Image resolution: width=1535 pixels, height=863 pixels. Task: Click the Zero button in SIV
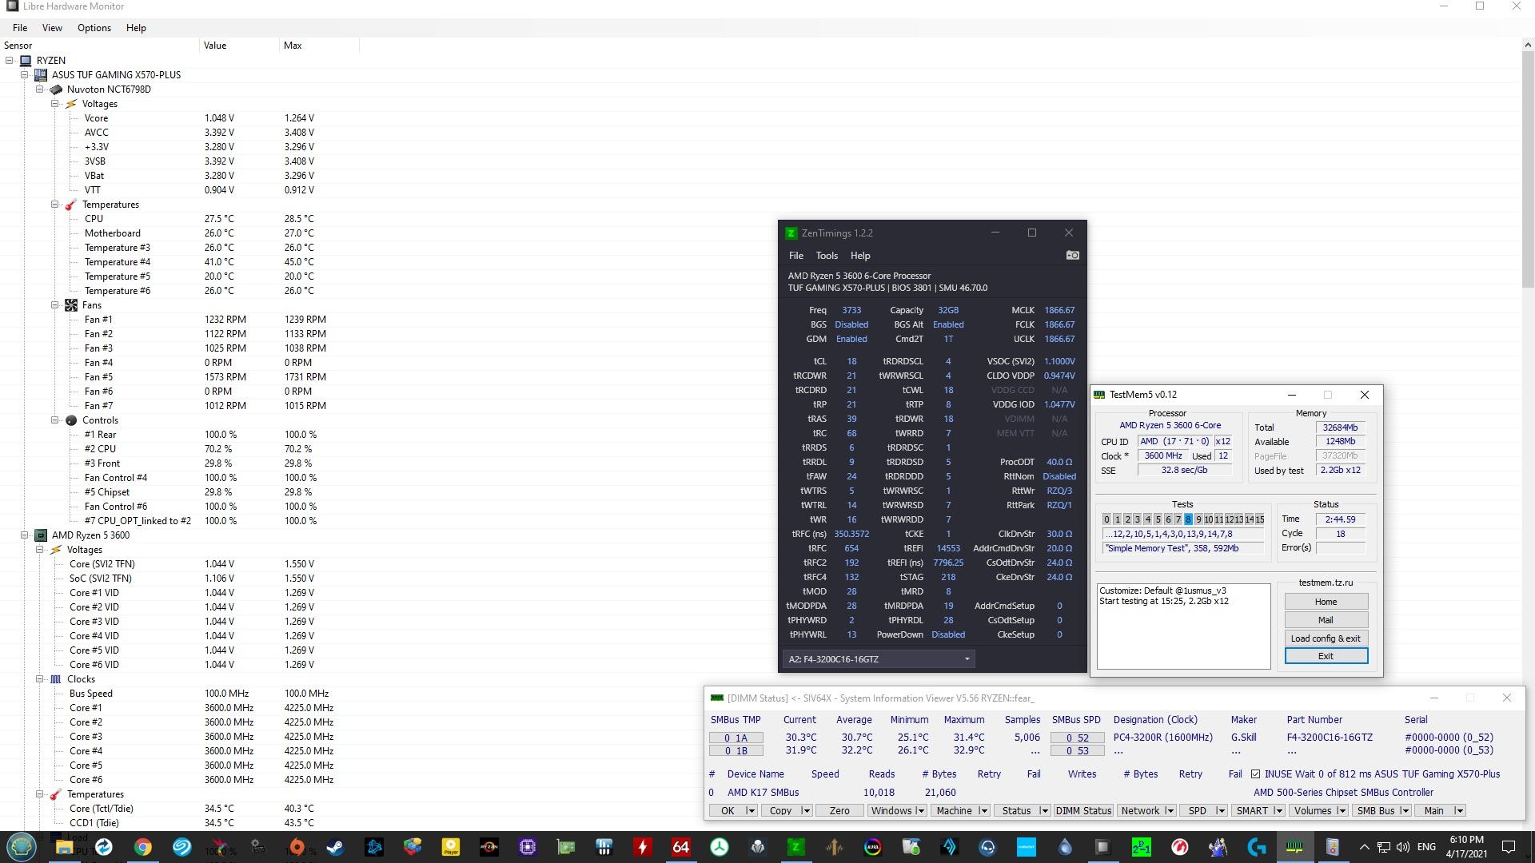[x=839, y=811]
